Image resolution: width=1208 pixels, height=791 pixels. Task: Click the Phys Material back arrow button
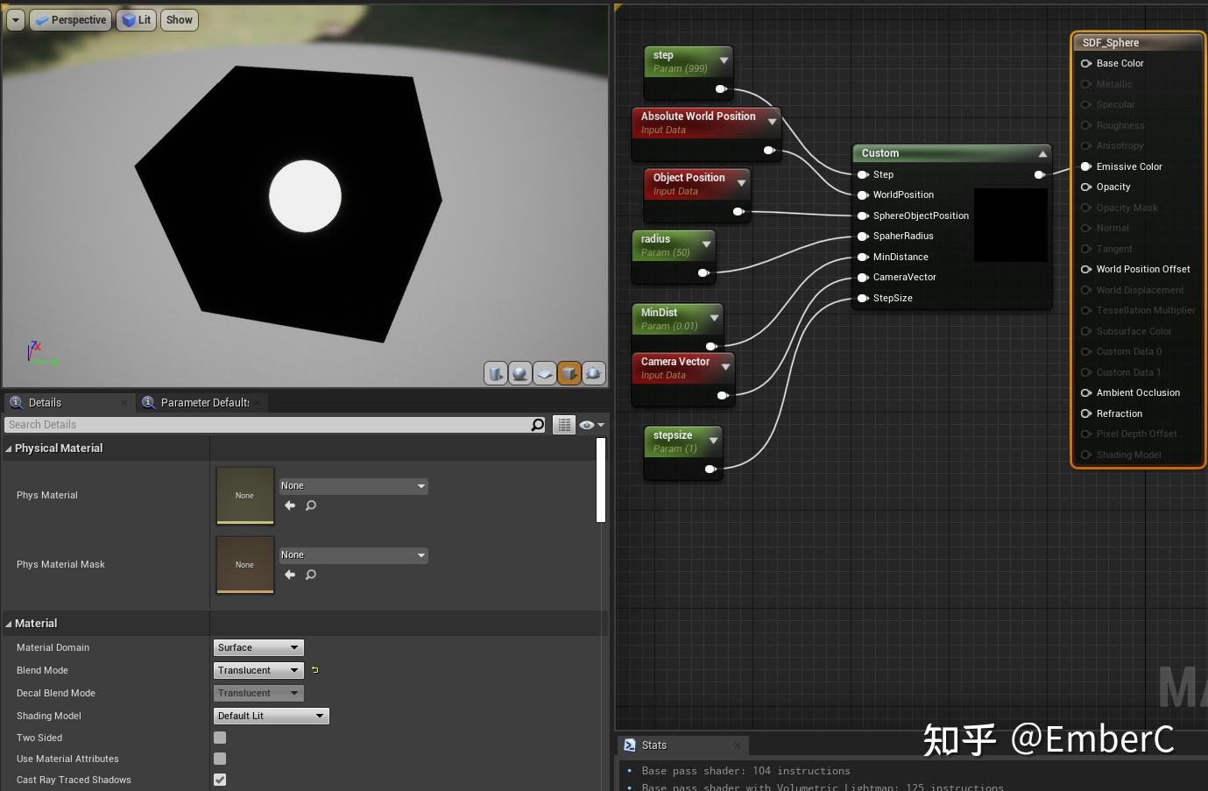click(x=289, y=505)
